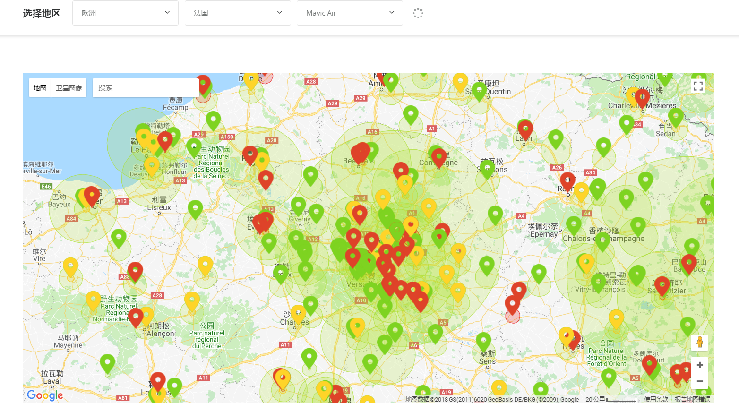Open the 欧洲 continent dropdown
Viewport: 739px width, 412px height.
(x=125, y=13)
